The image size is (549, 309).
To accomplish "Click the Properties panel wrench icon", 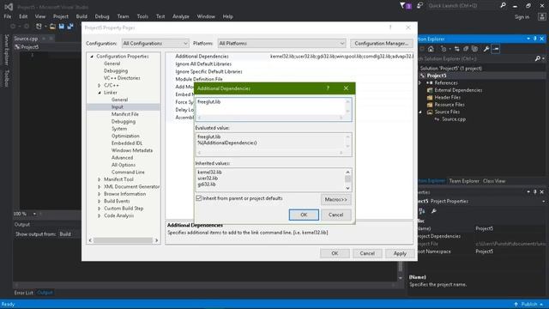I will pyautogui.click(x=434, y=211).
